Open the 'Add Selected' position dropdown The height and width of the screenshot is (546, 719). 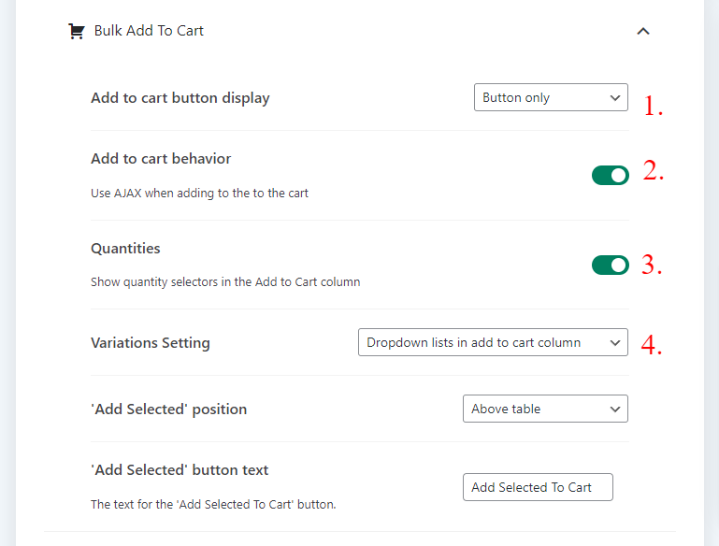coord(545,409)
